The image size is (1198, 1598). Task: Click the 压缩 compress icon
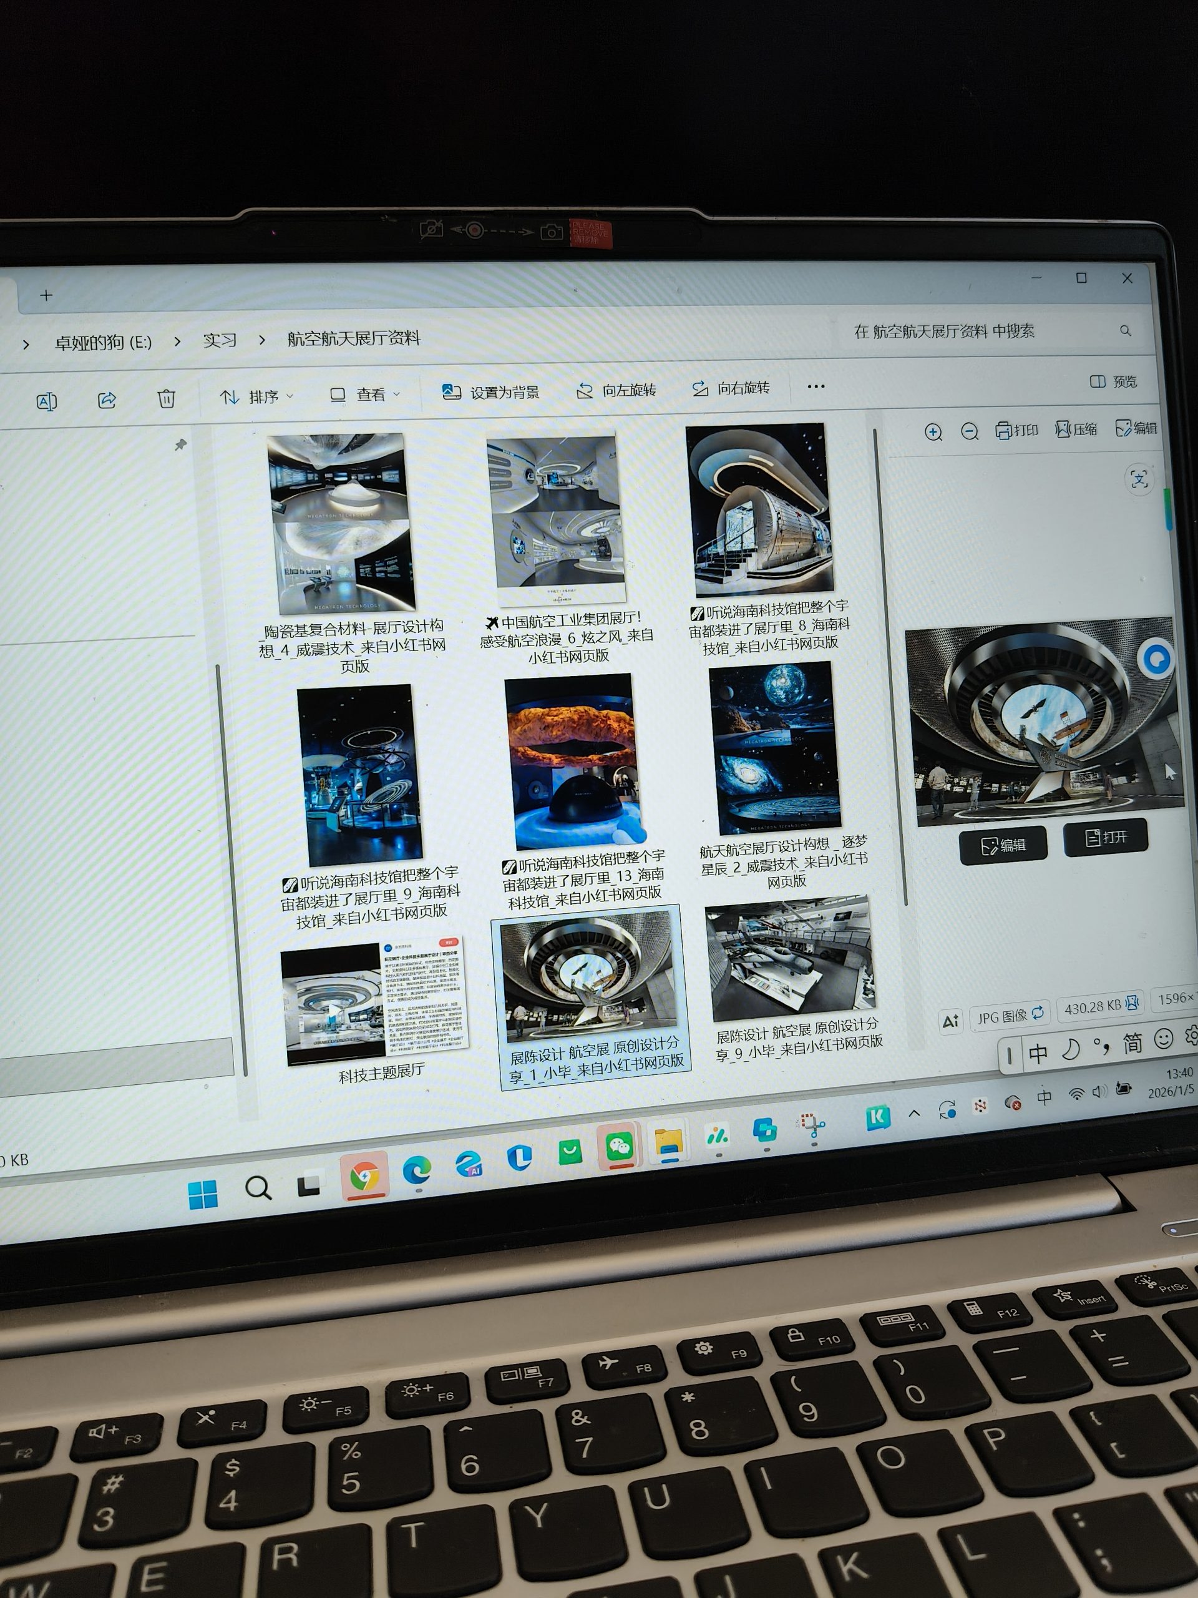tap(1075, 429)
